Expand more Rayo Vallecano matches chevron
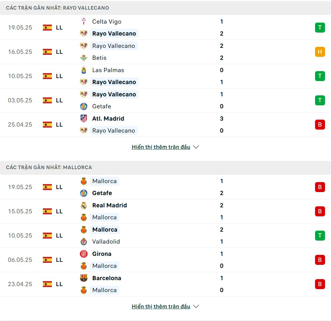The image size is (331, 321). pyautogui.click(x=196, y=147)
